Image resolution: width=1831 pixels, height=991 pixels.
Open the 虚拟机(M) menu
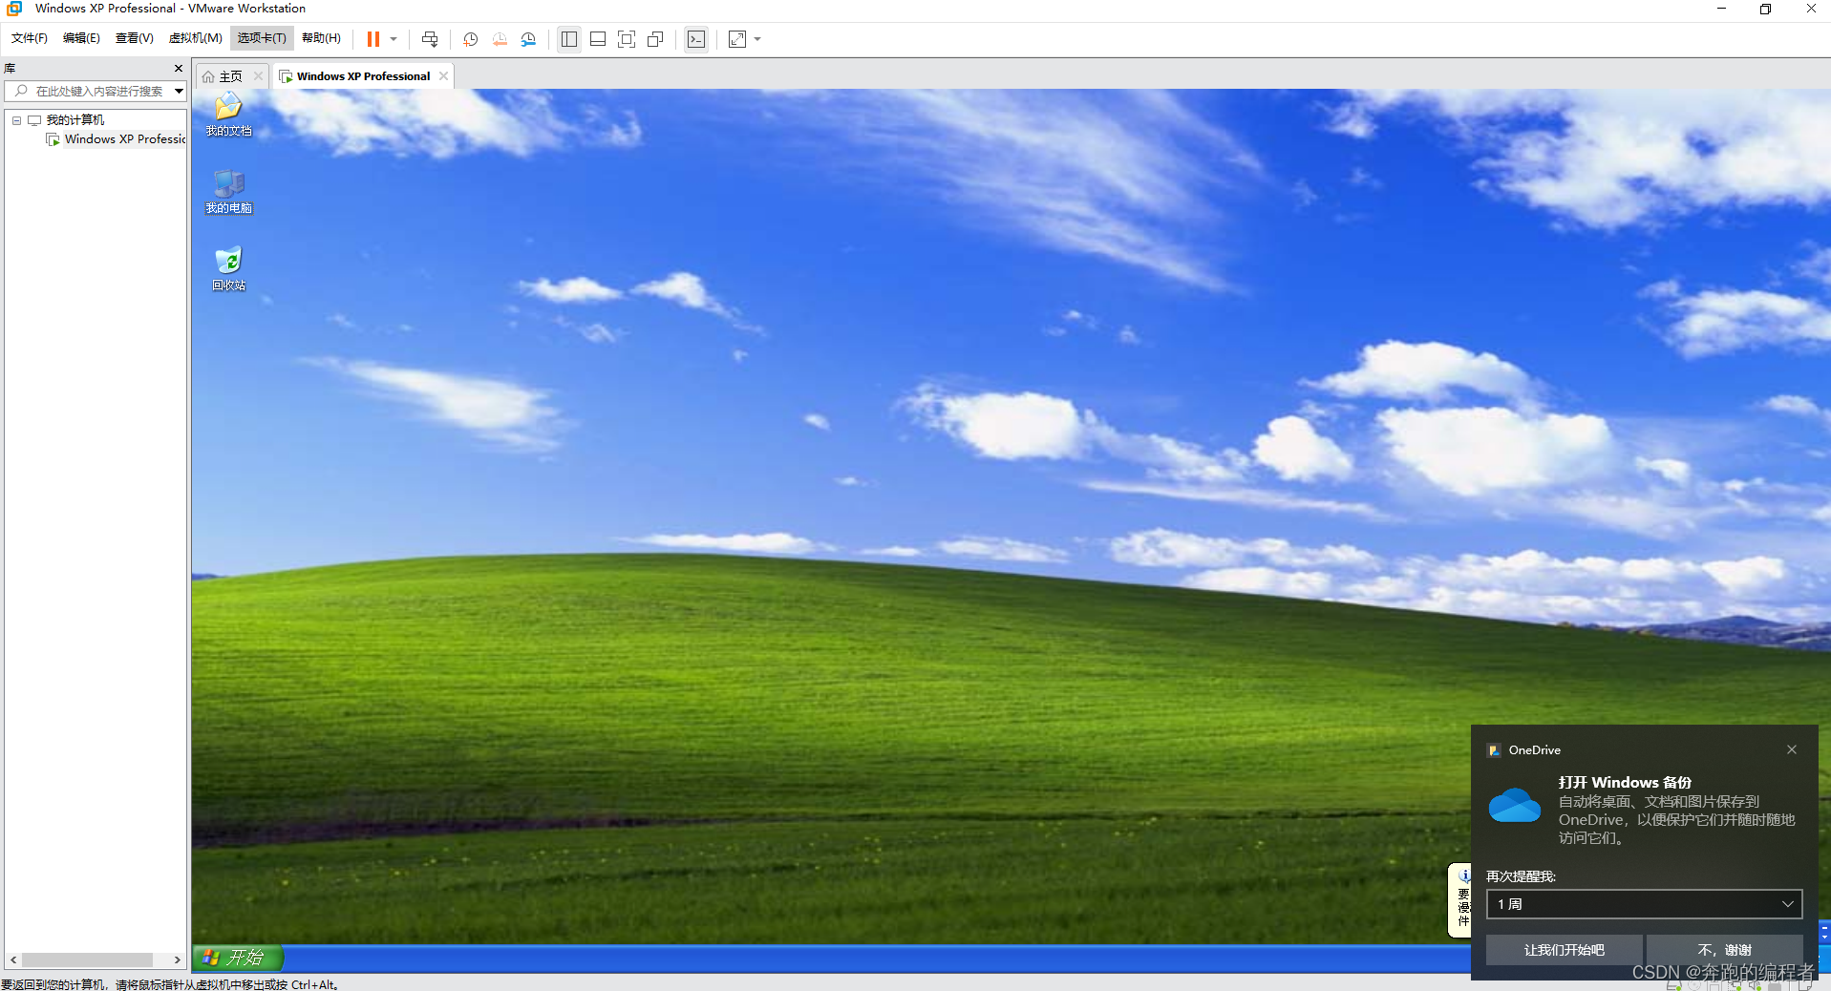[x=195, y=38]
